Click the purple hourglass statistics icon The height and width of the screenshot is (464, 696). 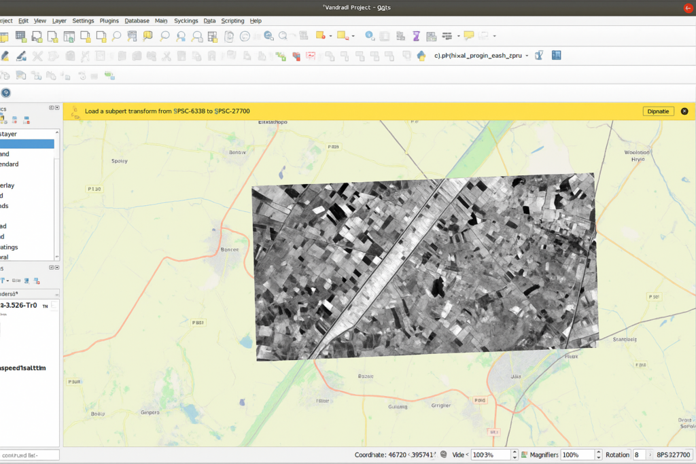[417, 37]
